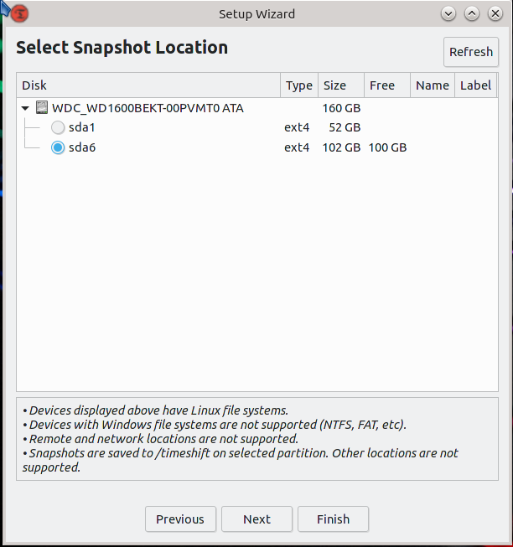Sort by the Label column header
513x547 pixels.
click(475, 85)
